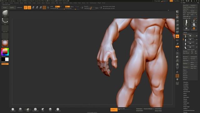Open the Zscript menu
Viewport: 200px width, 113px height.
(x=103, y=3)
